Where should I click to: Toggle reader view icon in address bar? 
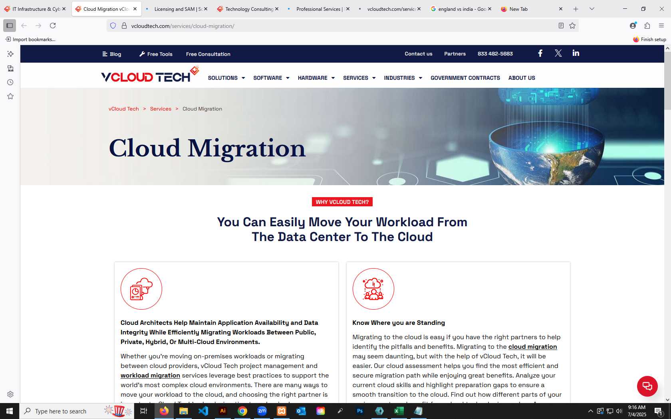(x=561, y=26)
